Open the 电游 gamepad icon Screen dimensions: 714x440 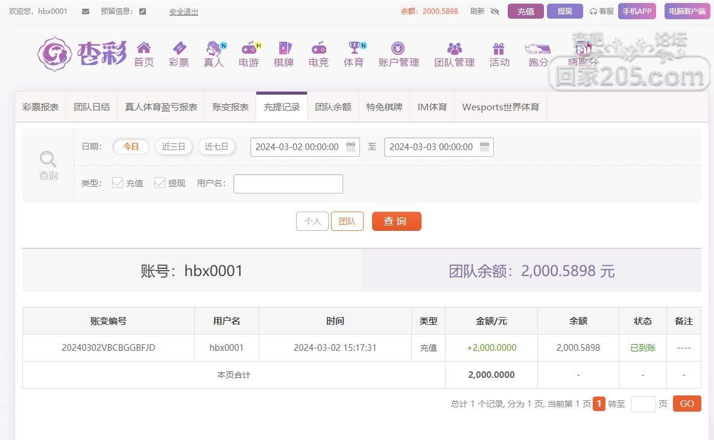[x=249, y=48]
